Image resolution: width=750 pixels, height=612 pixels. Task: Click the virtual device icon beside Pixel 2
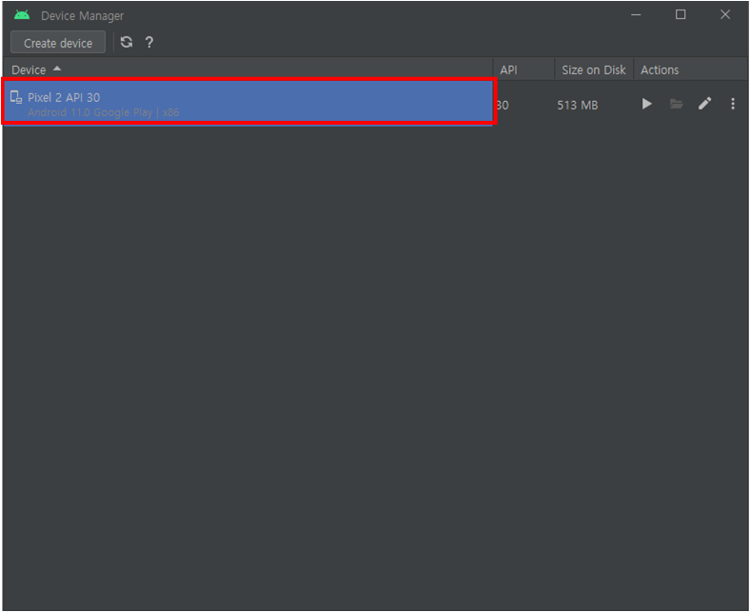[16, 97]
